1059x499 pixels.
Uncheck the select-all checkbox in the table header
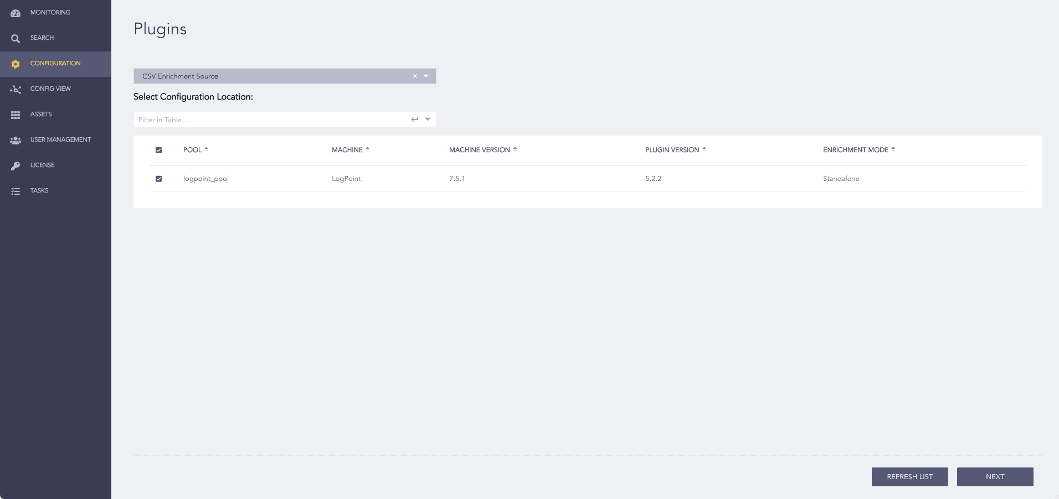click(160, 150)
